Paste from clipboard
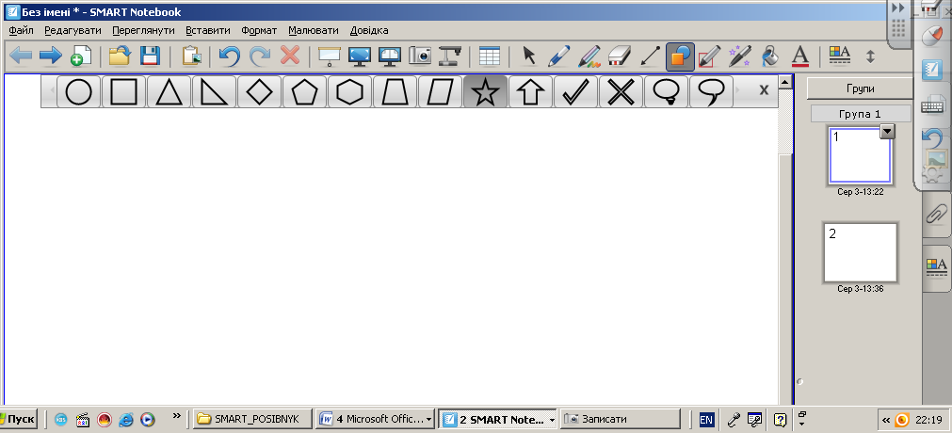The width and height of the screenshot is (952, 433). coord(192,56)
